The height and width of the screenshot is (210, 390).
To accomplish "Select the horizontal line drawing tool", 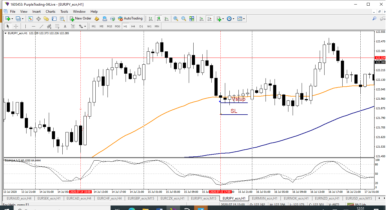I will (33, 26).
